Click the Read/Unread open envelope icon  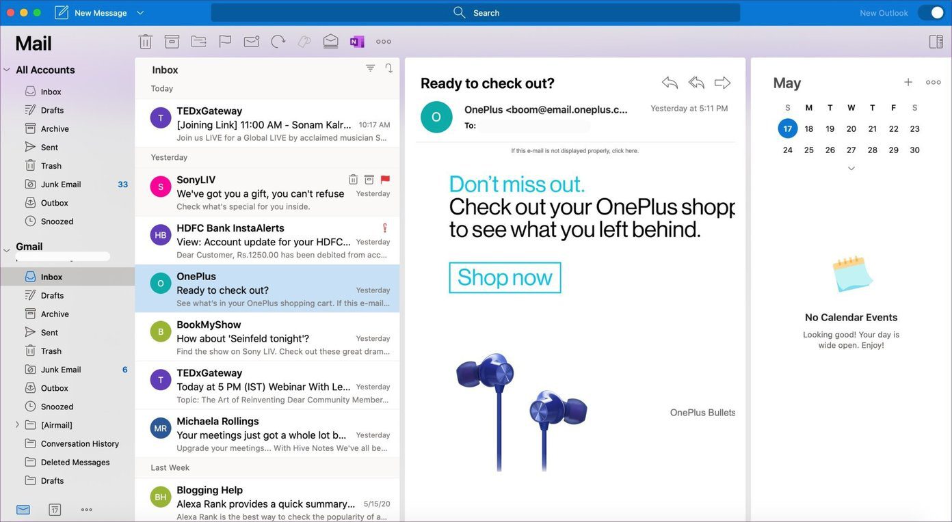coord(331,42)
